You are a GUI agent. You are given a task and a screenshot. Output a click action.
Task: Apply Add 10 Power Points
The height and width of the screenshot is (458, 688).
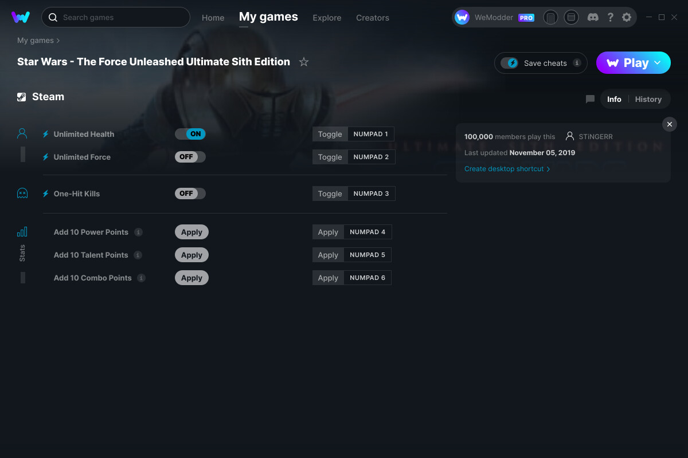pos(191,232)
